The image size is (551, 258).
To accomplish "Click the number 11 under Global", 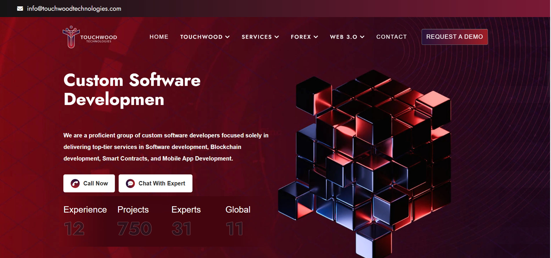I will [234, 228].
